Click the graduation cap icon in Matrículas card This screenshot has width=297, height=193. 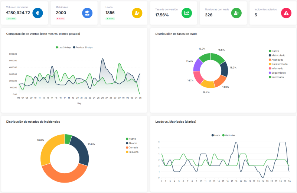point(87,13)
